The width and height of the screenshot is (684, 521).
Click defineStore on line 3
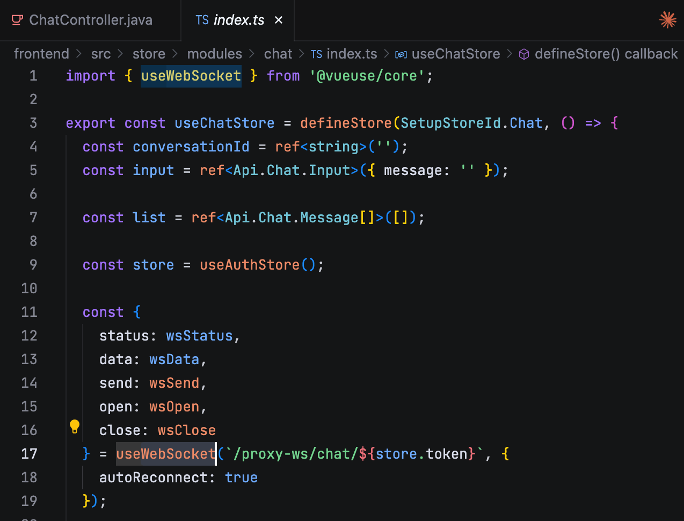click(346, 123)
